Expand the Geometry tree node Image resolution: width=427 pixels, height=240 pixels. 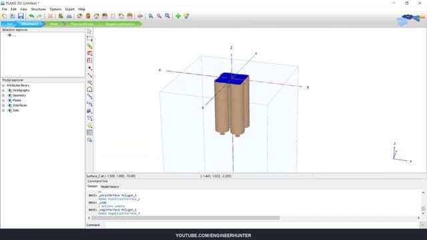pos(3,95)
